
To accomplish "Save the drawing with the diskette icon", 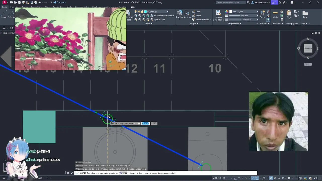I will tap(20, 2).
